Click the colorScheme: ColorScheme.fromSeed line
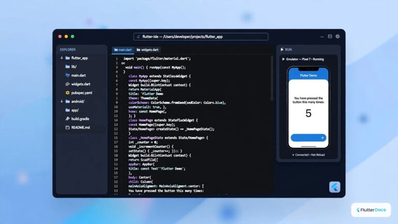This screenshot has width=398, height=224. tap(177, 103)
